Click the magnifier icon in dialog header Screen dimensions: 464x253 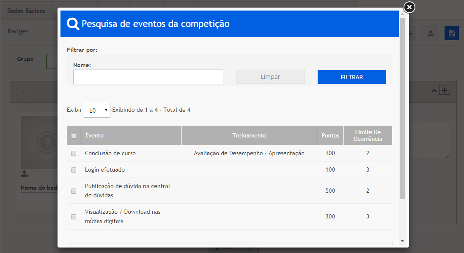[73, 24]
